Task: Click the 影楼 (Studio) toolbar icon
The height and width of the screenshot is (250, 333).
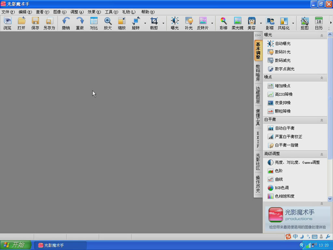Action: pos(270,23)
